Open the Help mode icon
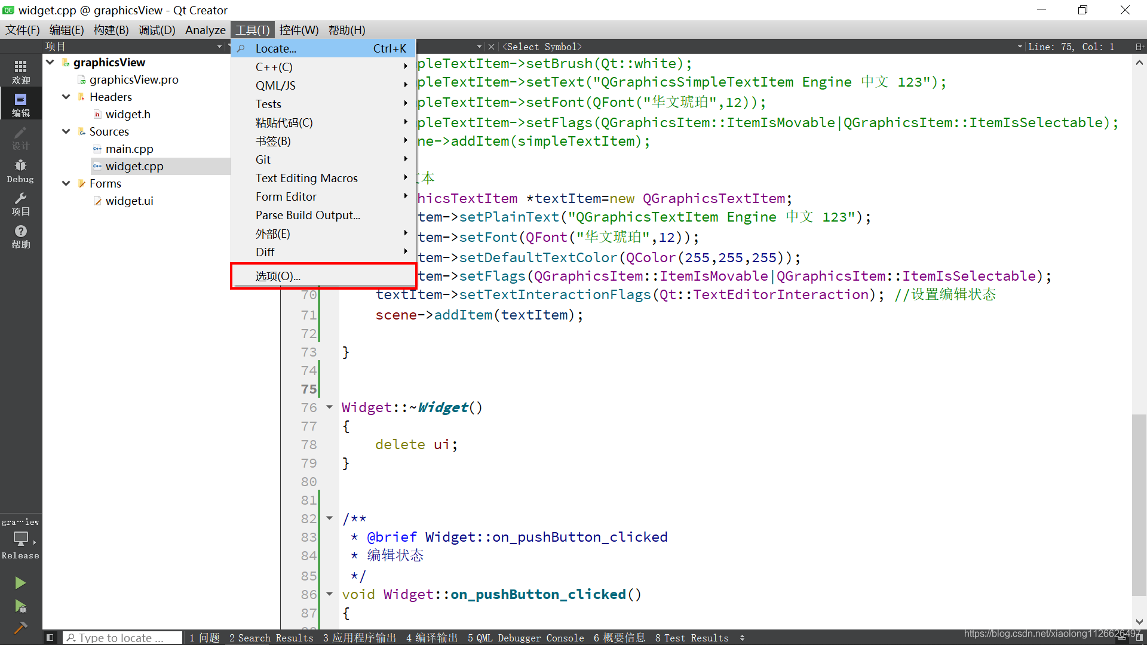Image resolution: width=1147 pixels, height=645 pixels. pyautogui.click(x=20, y=236)
